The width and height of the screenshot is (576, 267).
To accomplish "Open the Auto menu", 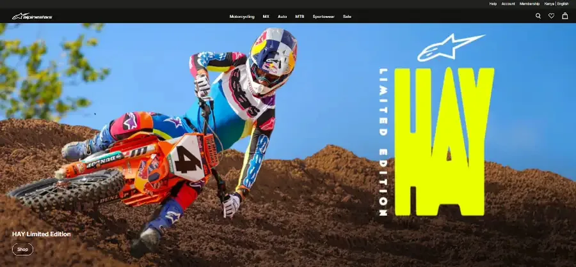I will click(x=282, y=17).
